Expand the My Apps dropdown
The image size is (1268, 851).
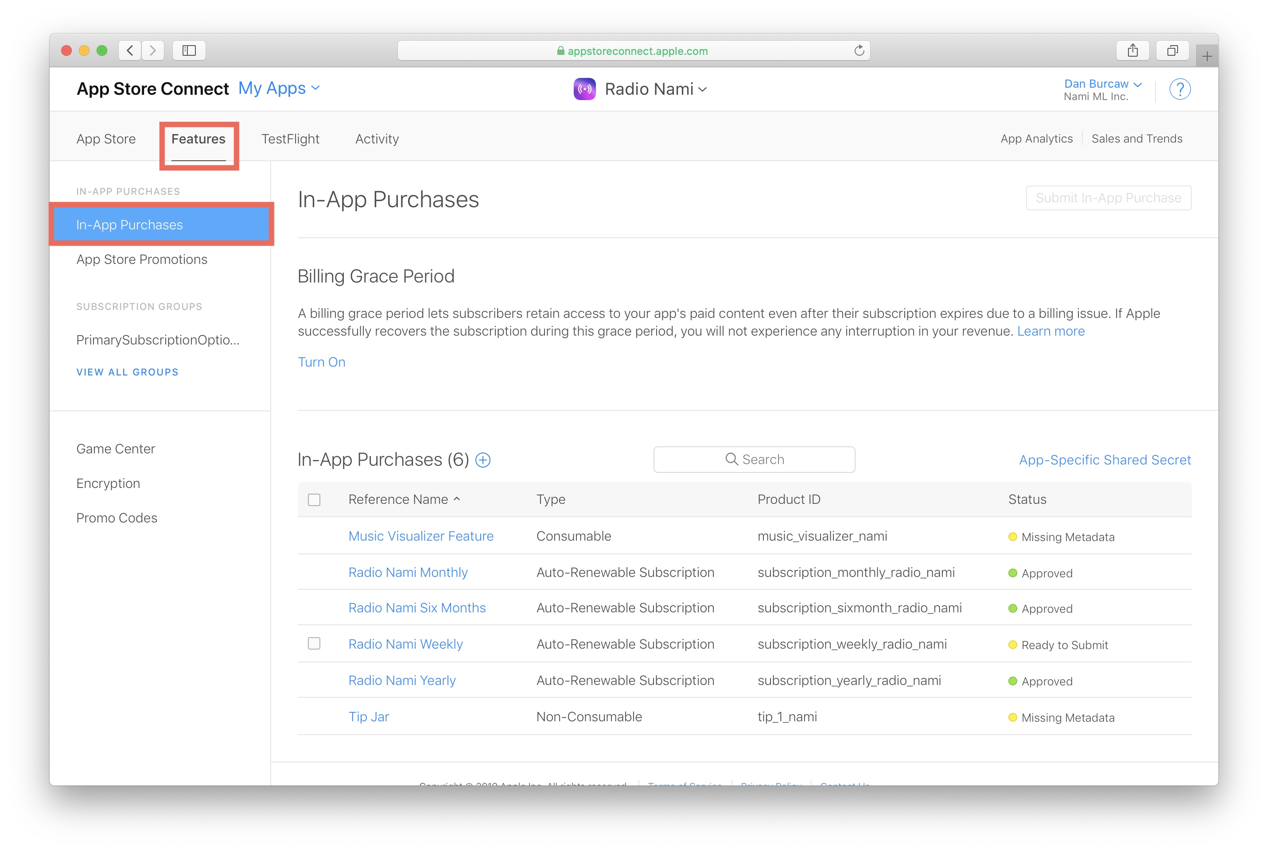279,88
